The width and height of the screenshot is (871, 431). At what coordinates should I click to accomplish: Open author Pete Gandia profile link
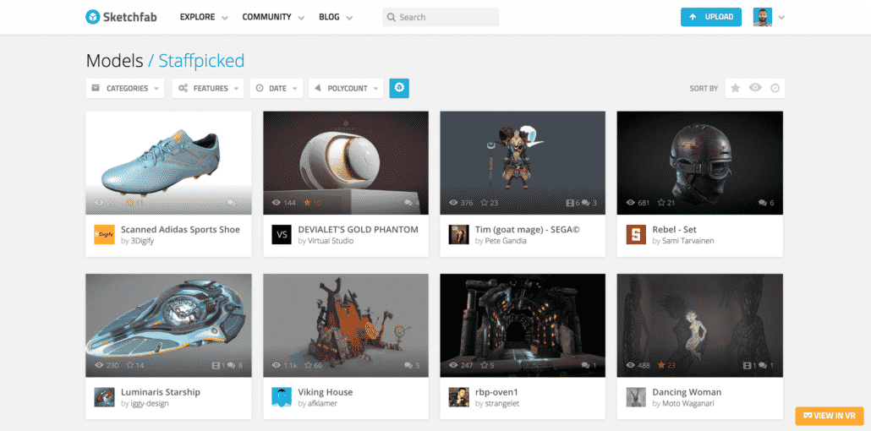(506, 241)
